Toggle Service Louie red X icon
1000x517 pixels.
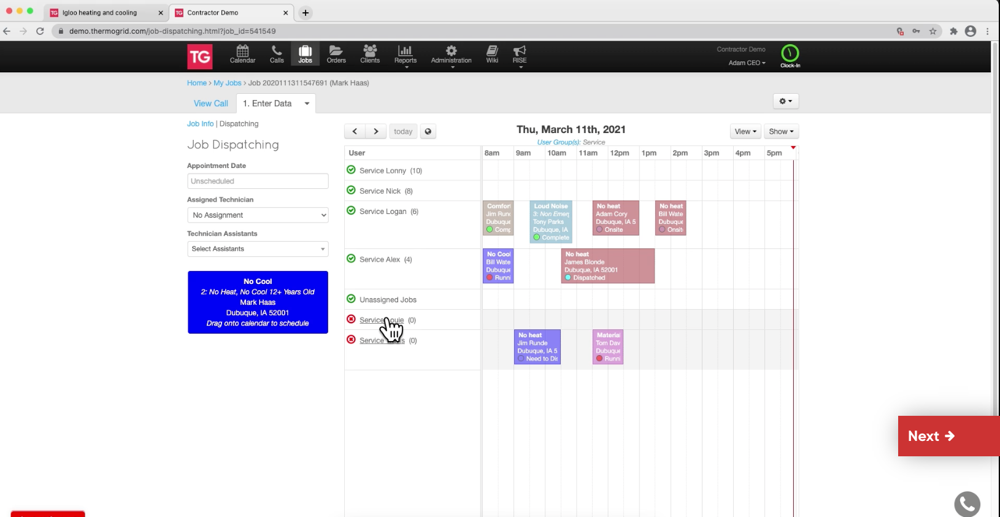pyautogui.click(x=351, y=319)
